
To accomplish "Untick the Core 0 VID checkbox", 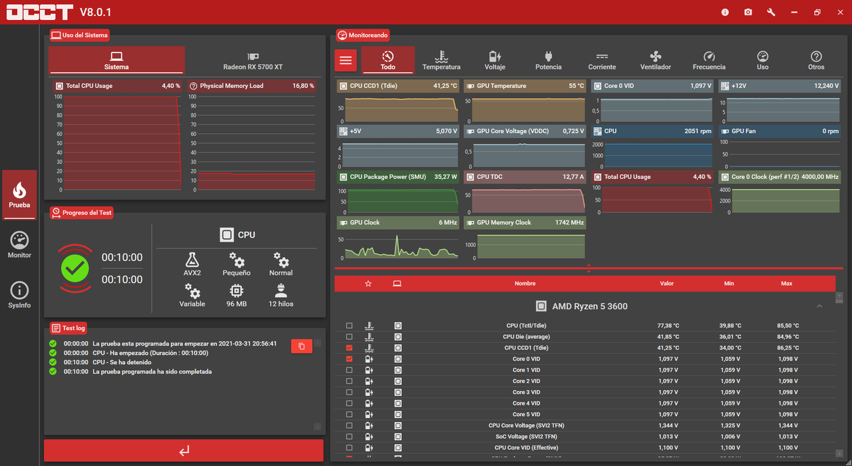I will pyautogui.click(x=349, y=359).
